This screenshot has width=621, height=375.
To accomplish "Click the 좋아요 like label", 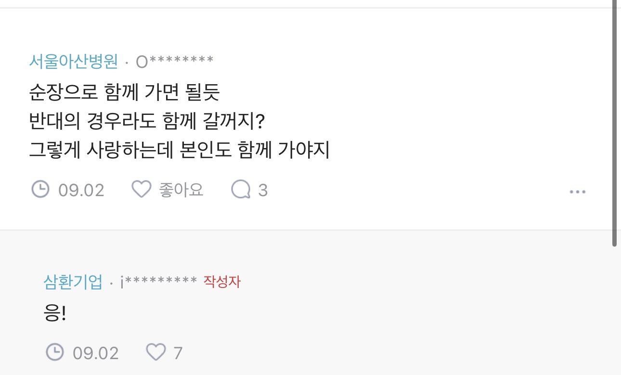I will (x=181, y=190).
